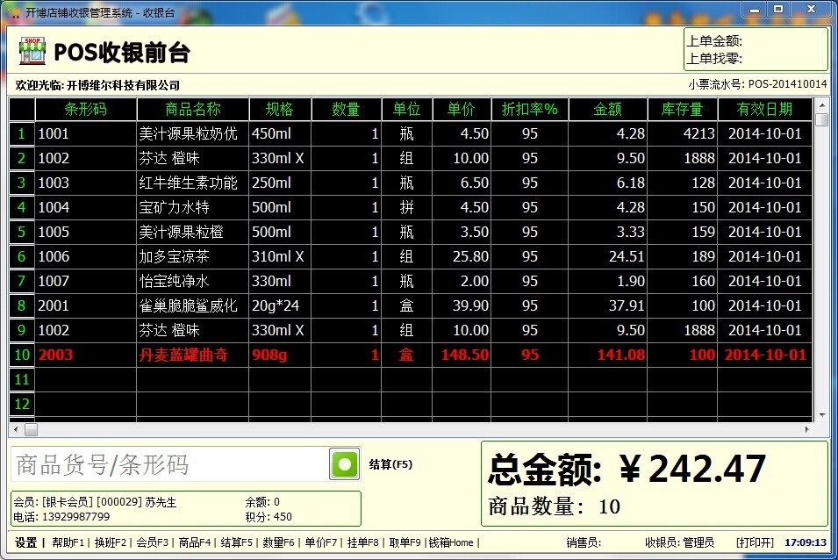The width and height of the screenshot is (838, 560).
Task: Click vertical scrollbar up arrow
Action: (x=822, y=105)
